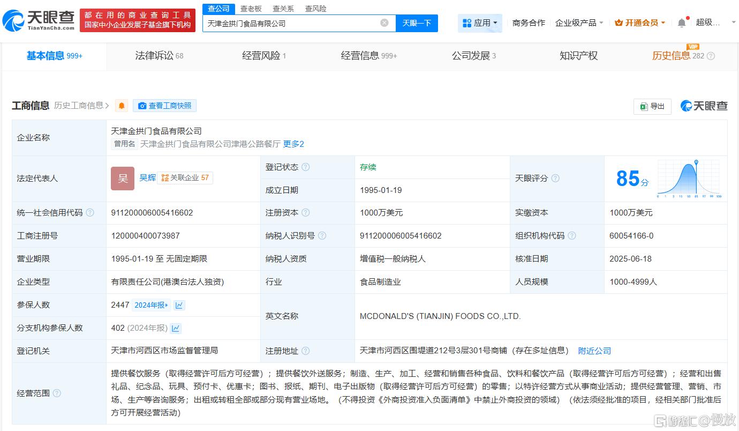Screen dimensions: 739x431
Task: Click registration number 120000400073987
Action: [146, 236]
